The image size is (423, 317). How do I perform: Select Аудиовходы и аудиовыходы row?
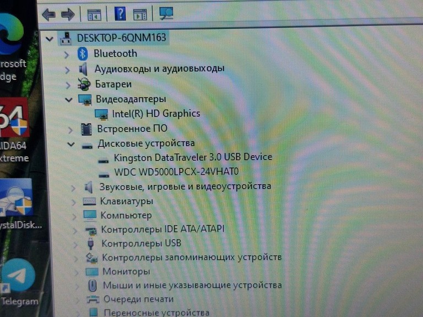tap(159, 68)
